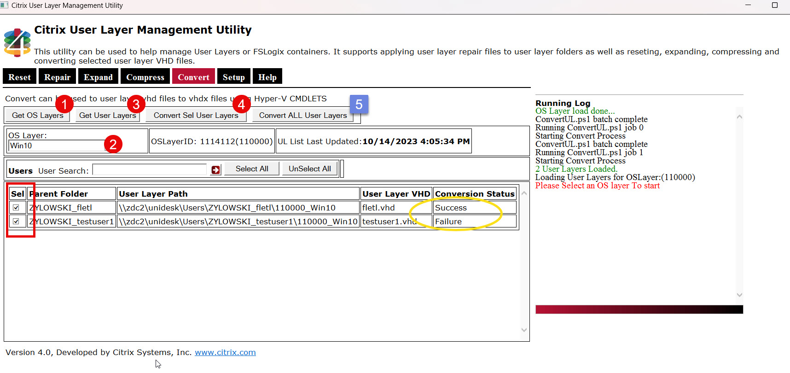Switch to the Repair tab
This screenshot has width=790, height=373.
click(57, 77)
